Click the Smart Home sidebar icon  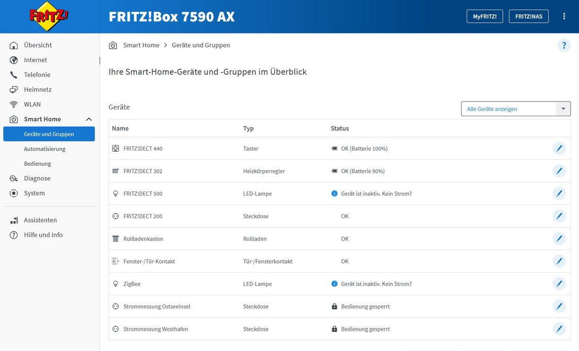click(x=14, y=120)
